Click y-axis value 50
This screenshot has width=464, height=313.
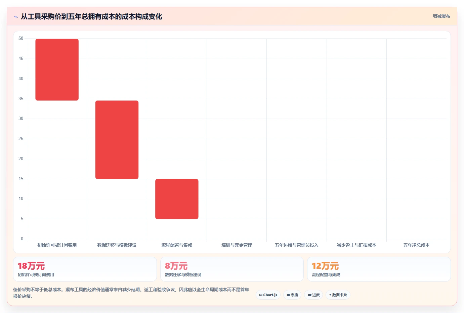pos(21,39)
